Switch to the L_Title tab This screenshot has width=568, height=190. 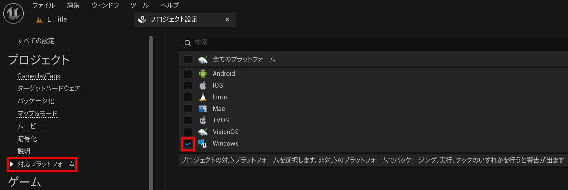57,19
